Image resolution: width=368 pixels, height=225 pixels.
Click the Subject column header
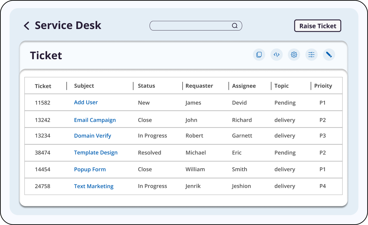click(x=84, y=86)
